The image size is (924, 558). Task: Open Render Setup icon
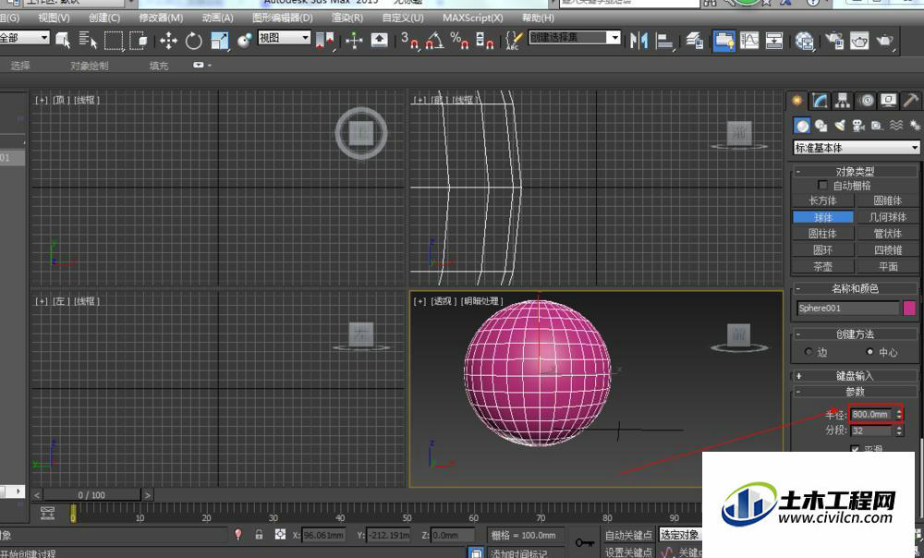833,41
